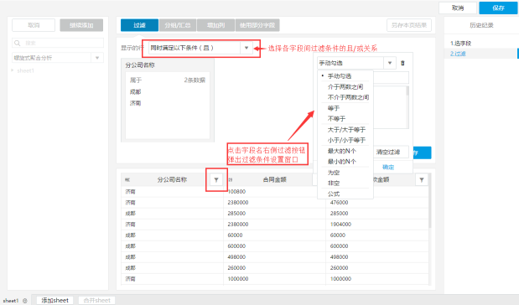Click cell 260000 in 合同金额 column

tap(236, 268)
